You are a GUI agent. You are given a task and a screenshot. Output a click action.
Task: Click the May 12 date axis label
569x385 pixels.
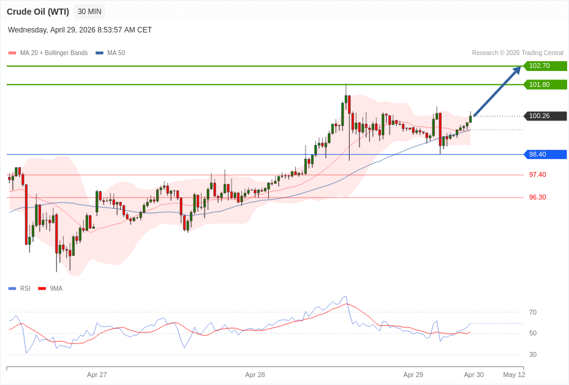pyautogui.click(x=514, y=375)
